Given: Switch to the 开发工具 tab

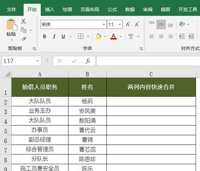Looking at the screenshot, I should click(188, 10).
